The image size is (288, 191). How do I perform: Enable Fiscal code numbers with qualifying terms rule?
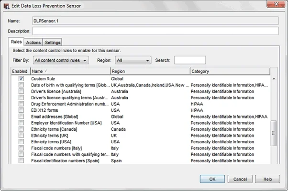pos(21,154)
